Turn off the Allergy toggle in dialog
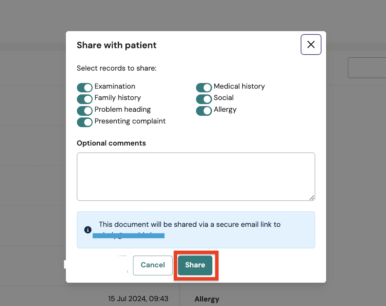 point(204,111)
